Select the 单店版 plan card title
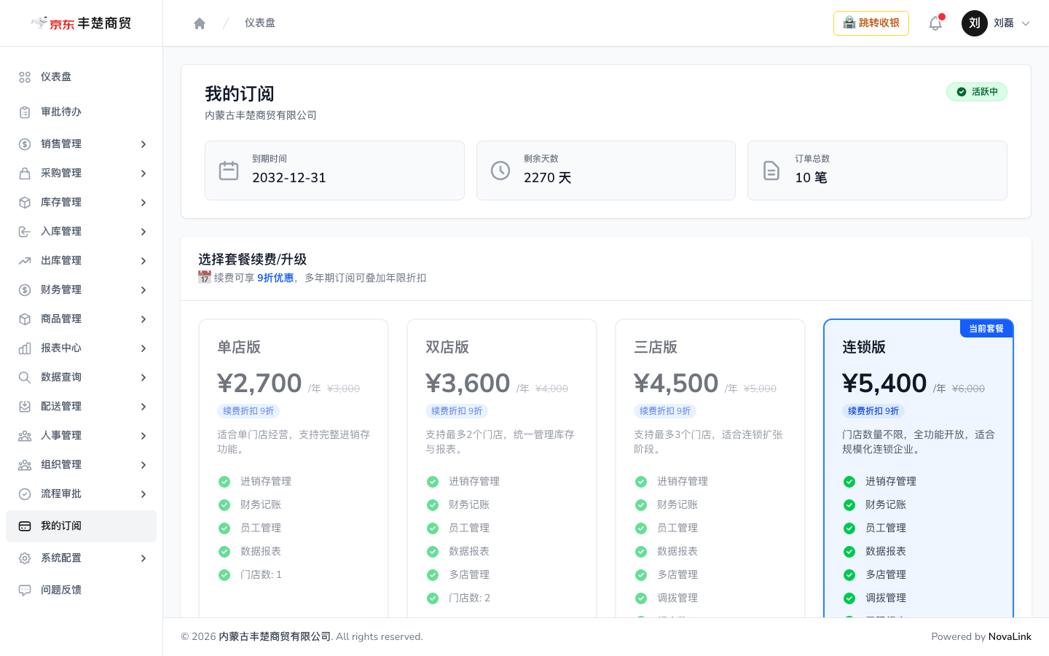This screenshot has width=1049, height=656. [239, 347]
